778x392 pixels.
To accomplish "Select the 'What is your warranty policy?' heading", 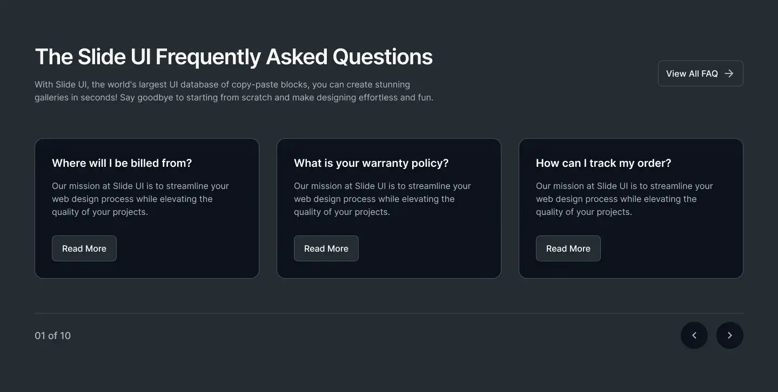I will (x=371, y=163).
